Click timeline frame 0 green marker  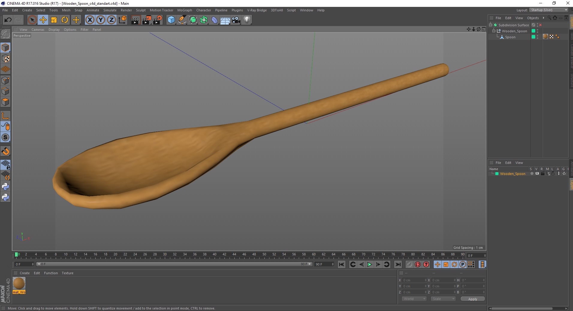16,254
